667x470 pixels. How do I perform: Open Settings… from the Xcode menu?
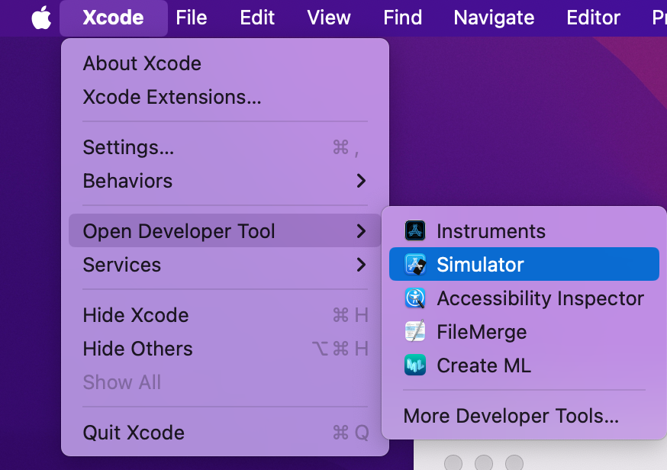(225, 147)
